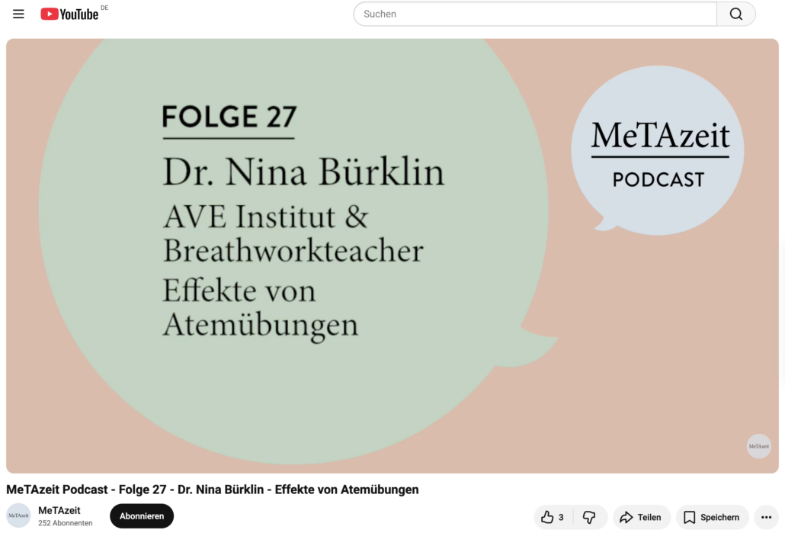Screen dimensions: 785x533
Task: Subscribe with the Abonnieren button
Action: (x=142, y=516)
